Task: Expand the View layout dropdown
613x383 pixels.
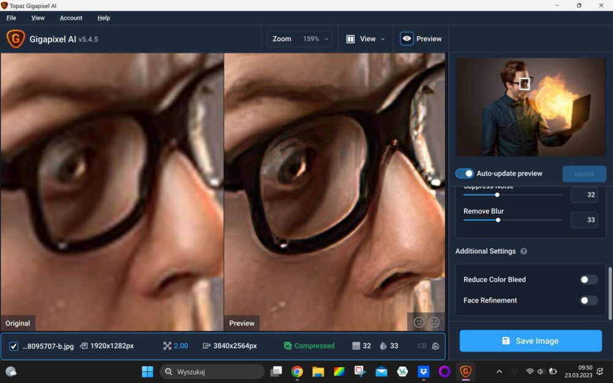Action: 365,39
